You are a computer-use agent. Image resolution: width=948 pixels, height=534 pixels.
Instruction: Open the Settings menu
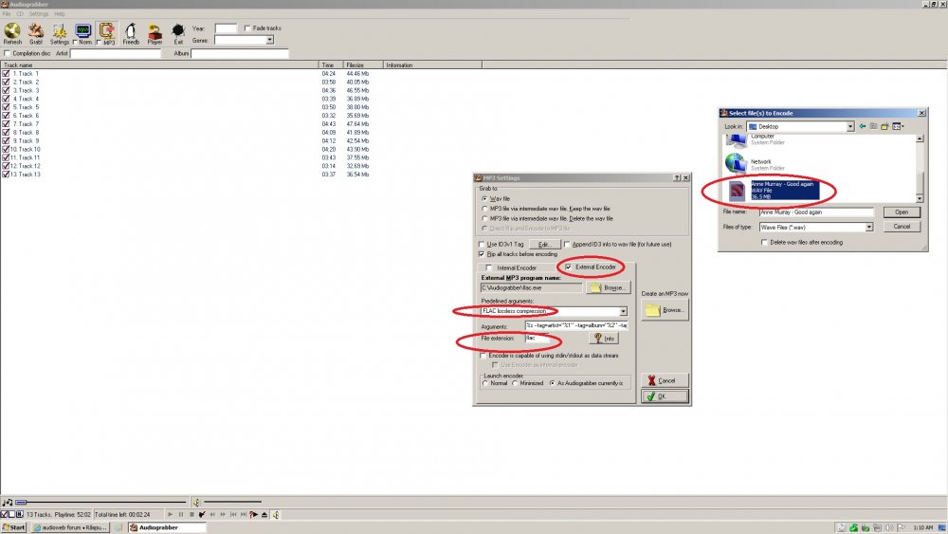(x=39, y=13)
